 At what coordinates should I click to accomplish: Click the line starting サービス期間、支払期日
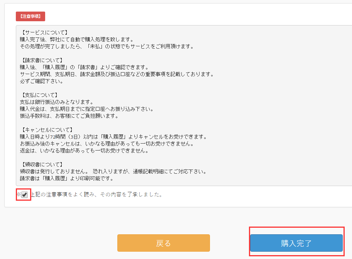(117, 74)
